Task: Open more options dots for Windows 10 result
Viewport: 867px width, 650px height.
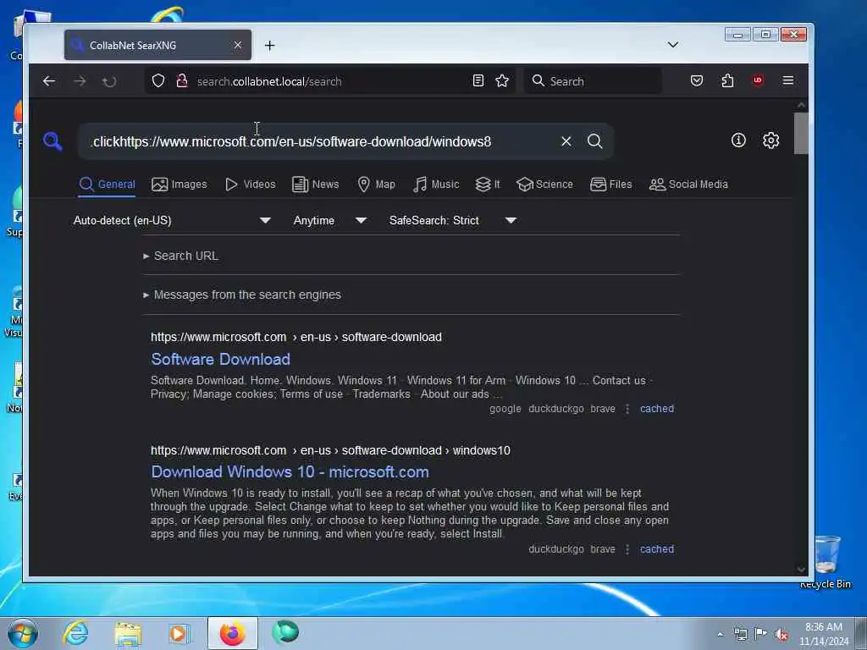Action: point(627,549)
